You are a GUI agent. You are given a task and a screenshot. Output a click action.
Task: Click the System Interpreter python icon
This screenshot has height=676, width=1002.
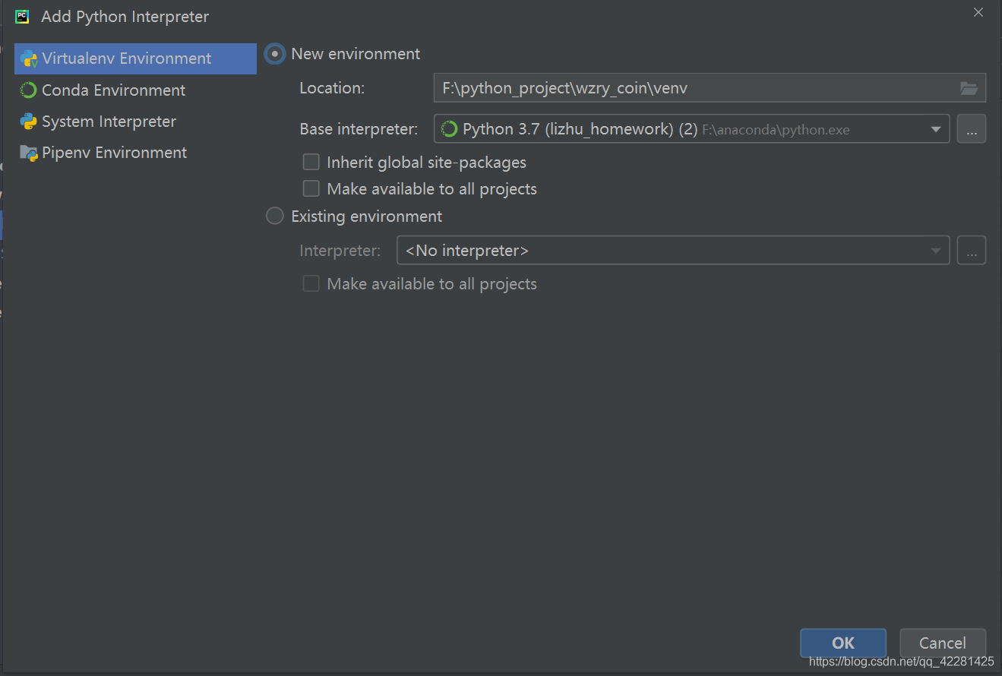[29, 122]
